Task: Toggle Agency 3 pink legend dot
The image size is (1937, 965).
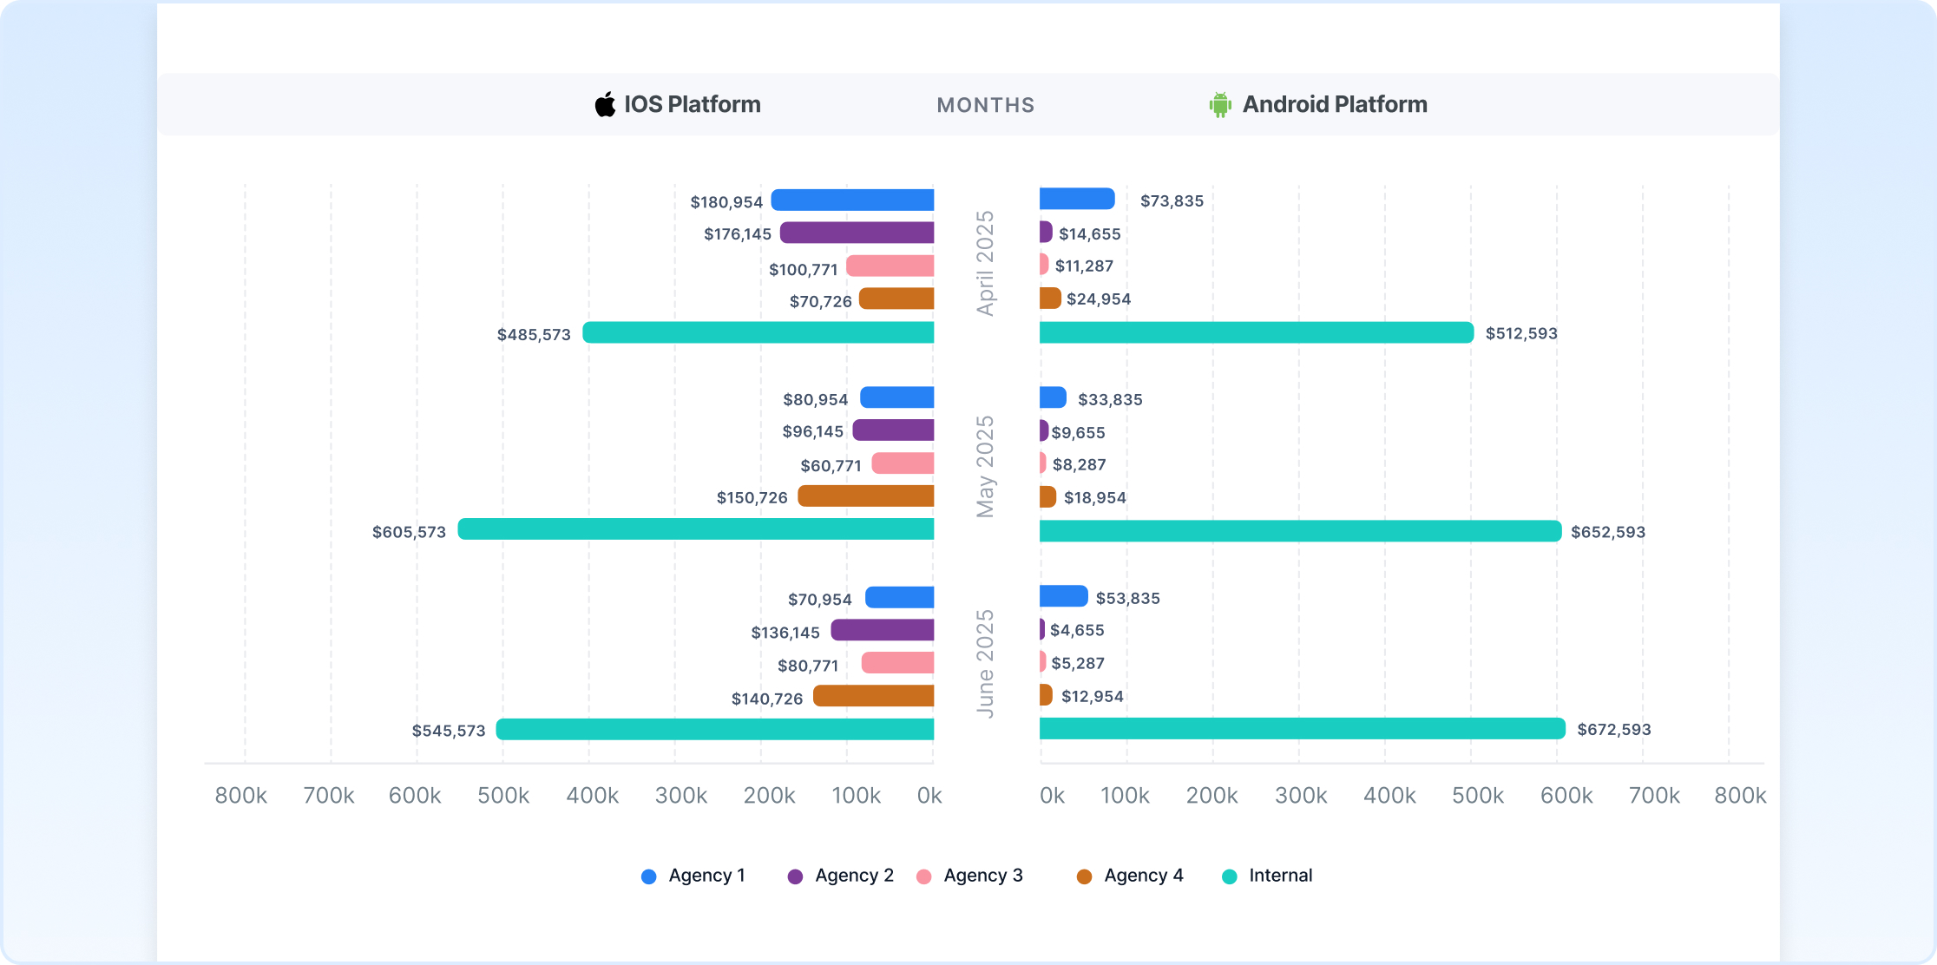Action: coord(923,876)
